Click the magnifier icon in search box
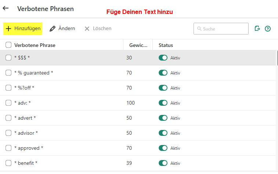This screenshot has height=174, width=278. click(199, 29)
